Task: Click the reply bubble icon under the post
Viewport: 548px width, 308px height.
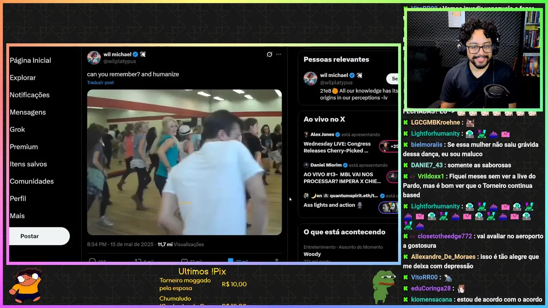Action: [92, 260]
